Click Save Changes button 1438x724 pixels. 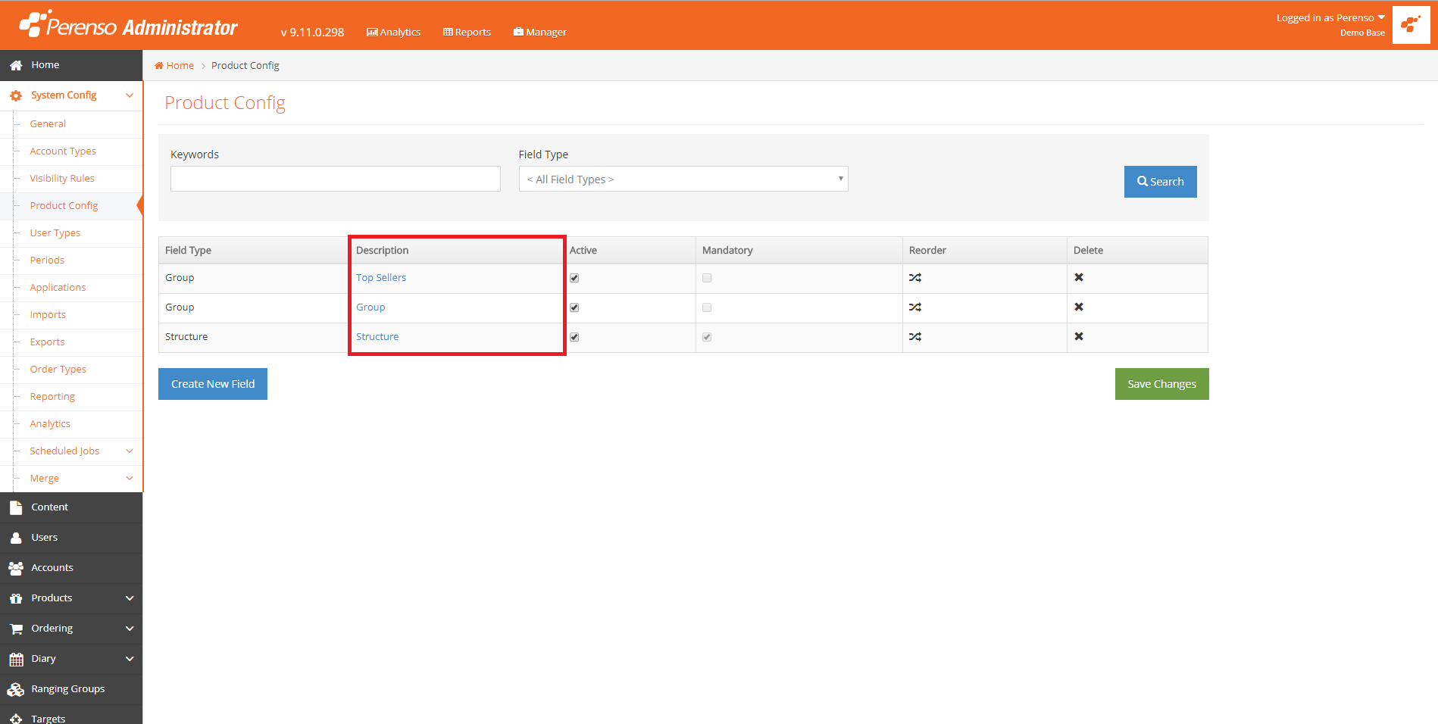(1161, 384)
